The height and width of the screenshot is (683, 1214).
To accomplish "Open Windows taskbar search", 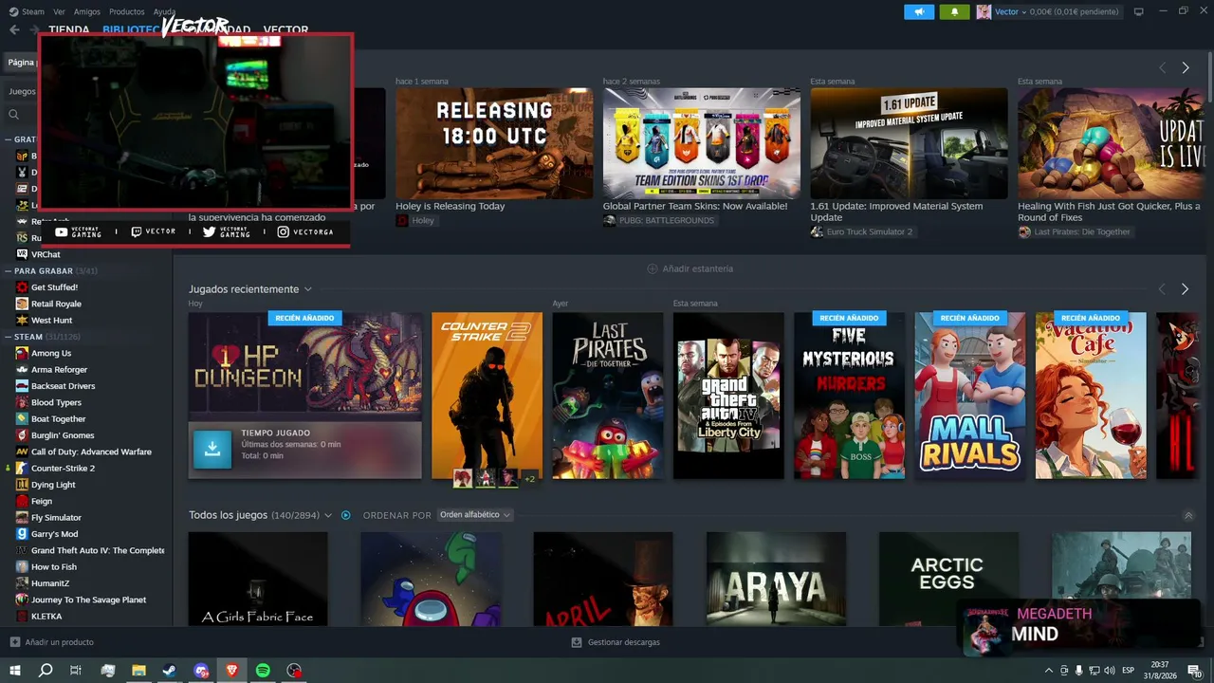I will coord(45,671).
